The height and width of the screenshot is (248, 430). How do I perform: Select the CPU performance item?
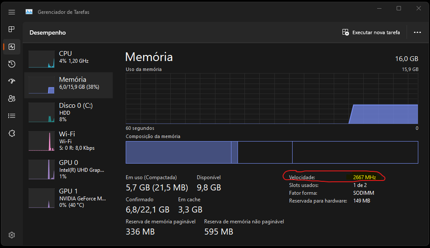[68, 59]
